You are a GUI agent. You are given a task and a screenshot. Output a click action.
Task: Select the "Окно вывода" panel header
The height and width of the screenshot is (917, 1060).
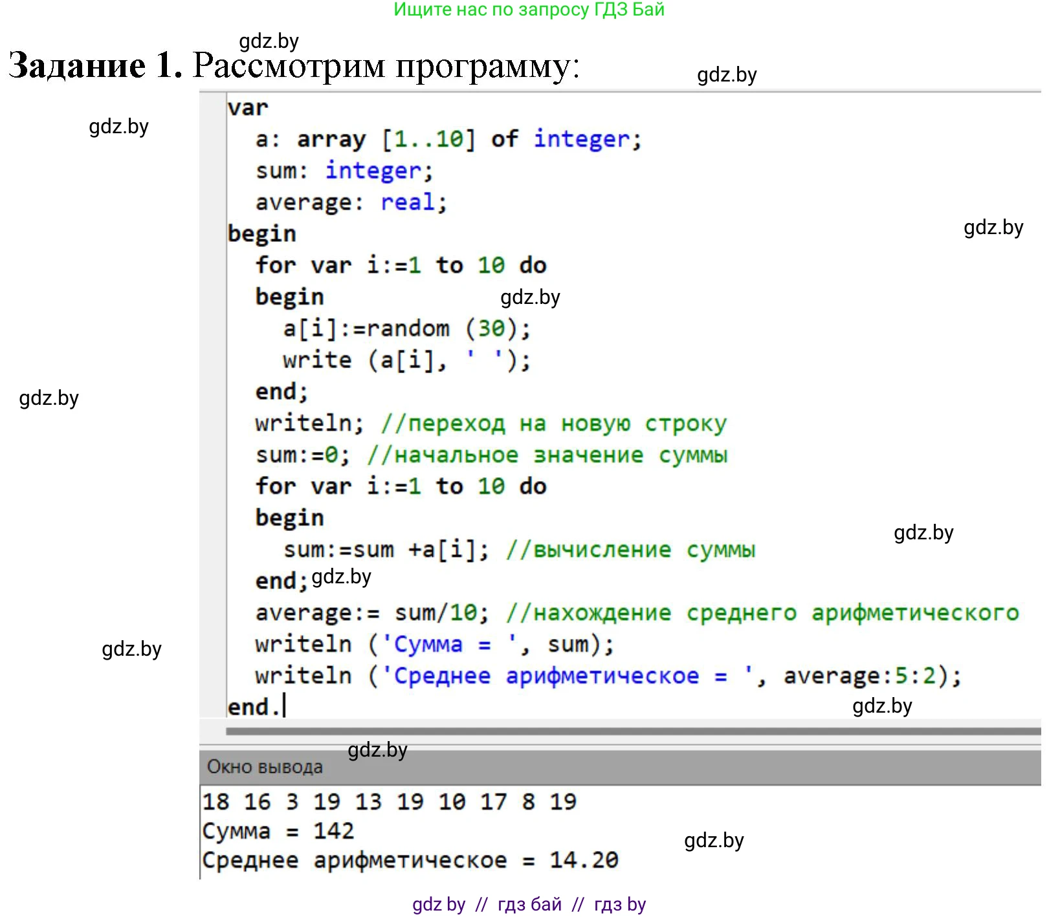[265, 767]
